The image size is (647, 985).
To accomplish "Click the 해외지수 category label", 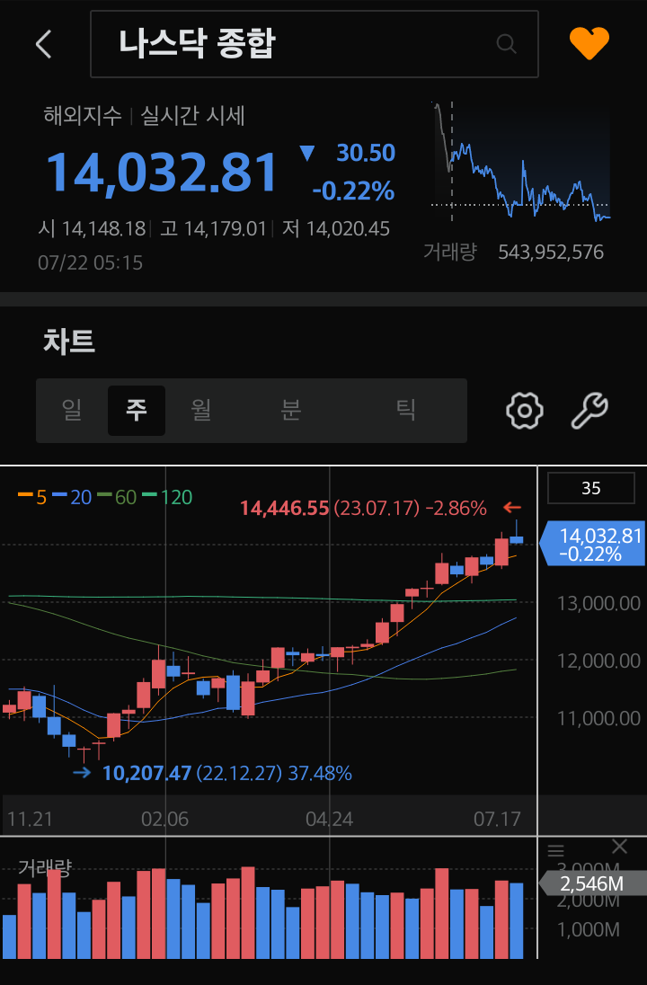I will tap(83, 116).
